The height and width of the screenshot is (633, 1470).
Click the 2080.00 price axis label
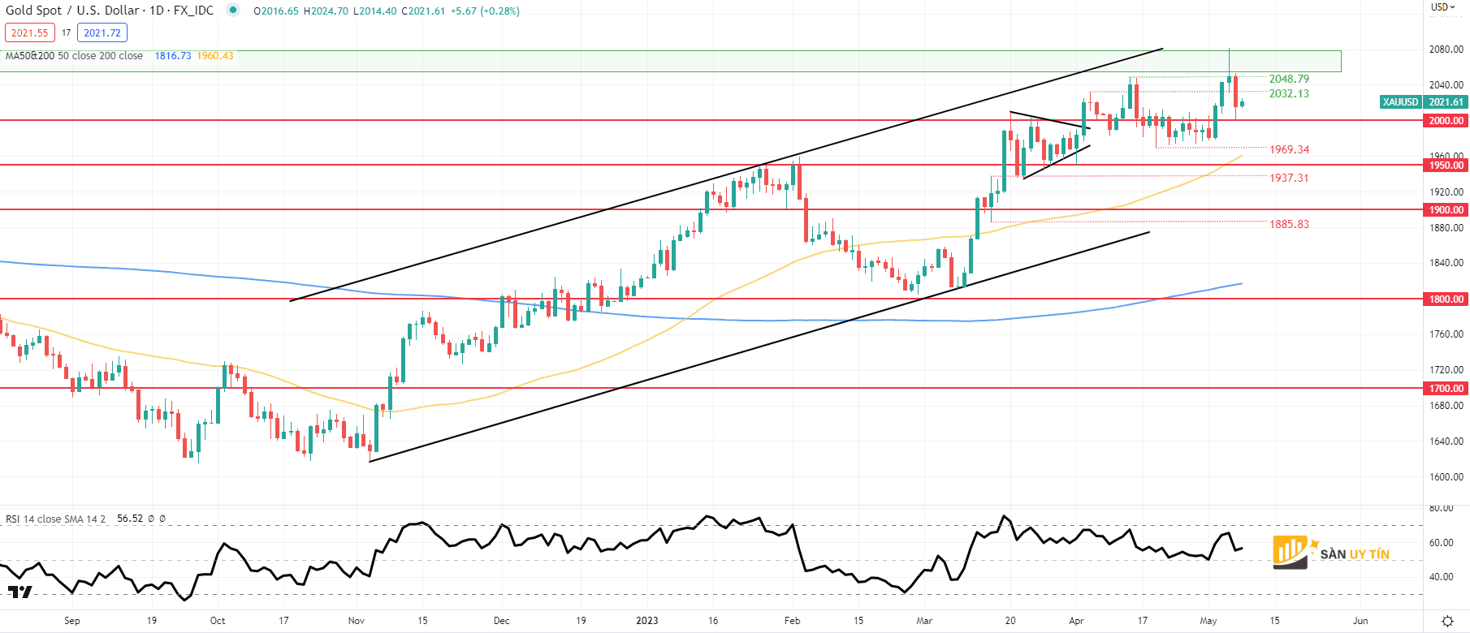tap(1446, 50)
